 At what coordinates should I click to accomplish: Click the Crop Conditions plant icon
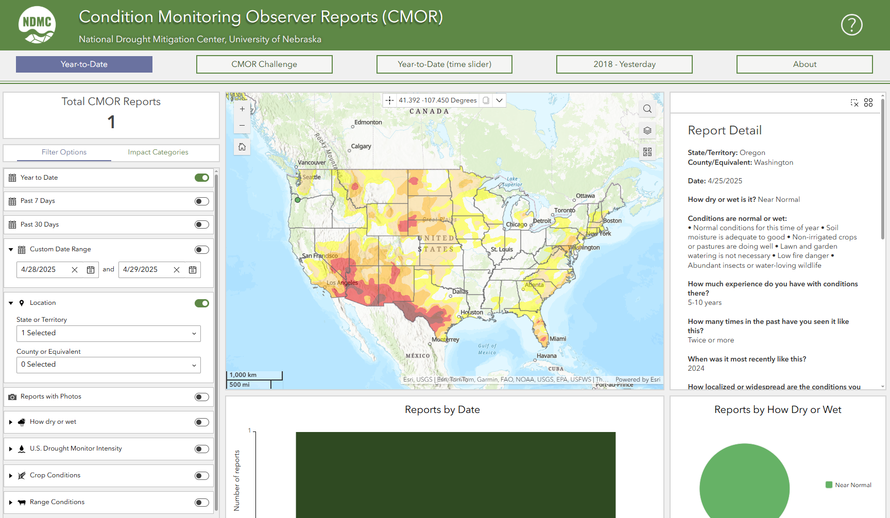pyautogui.click(x=22, y=476)
